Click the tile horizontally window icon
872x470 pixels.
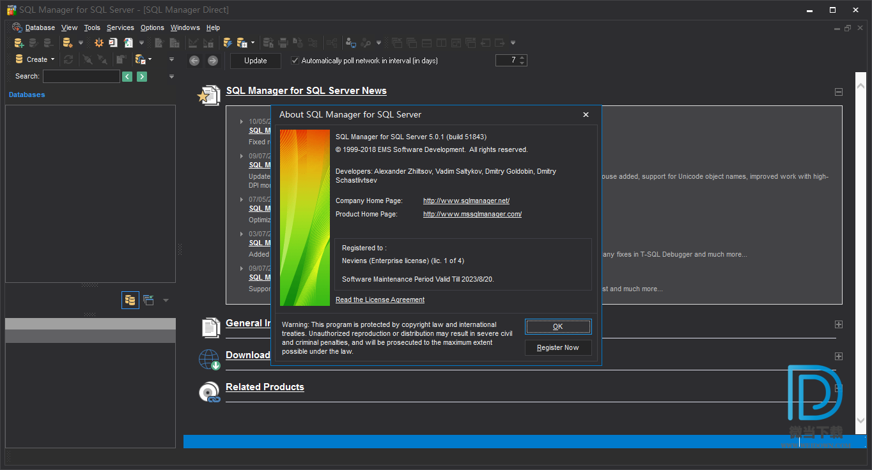426,43
